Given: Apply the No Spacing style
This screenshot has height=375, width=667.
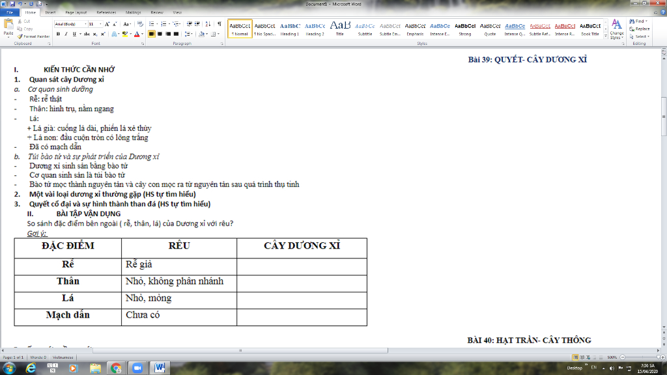Looking at the screenshot, I should (264, 29).
